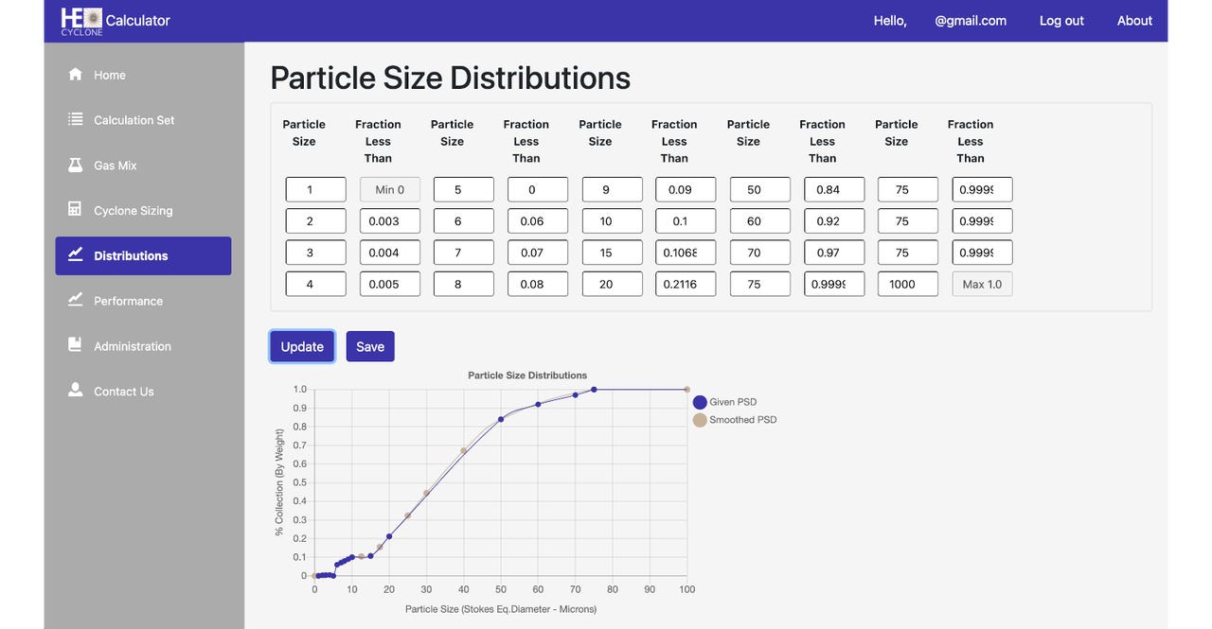Select the blue Given PSD legend swatch
1212x629 pixels.
coord(699,401)
